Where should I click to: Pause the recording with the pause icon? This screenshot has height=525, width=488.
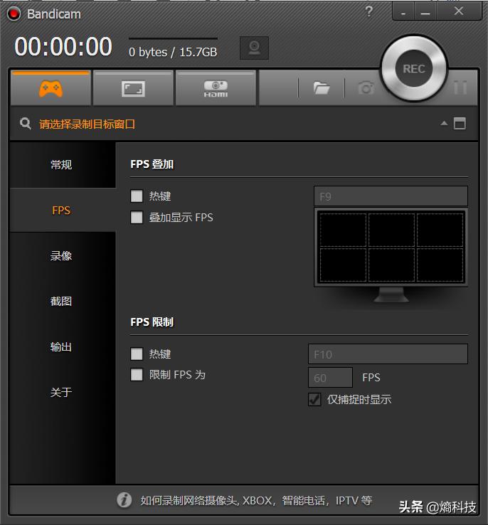(460, 87)
